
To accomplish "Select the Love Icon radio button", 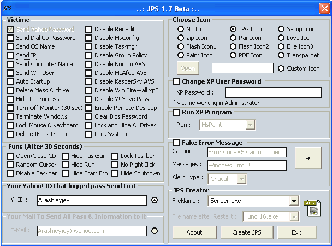I will pos(281,38).
